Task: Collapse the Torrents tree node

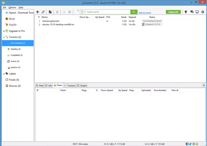Action: [4, 37]
